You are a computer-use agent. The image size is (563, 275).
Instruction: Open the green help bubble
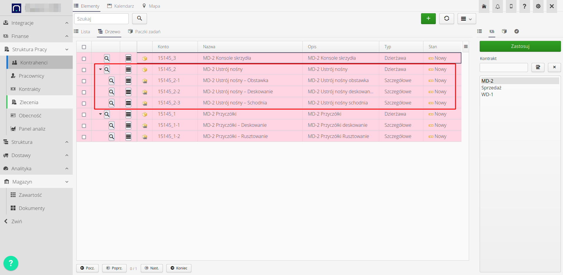pos(11,263)
